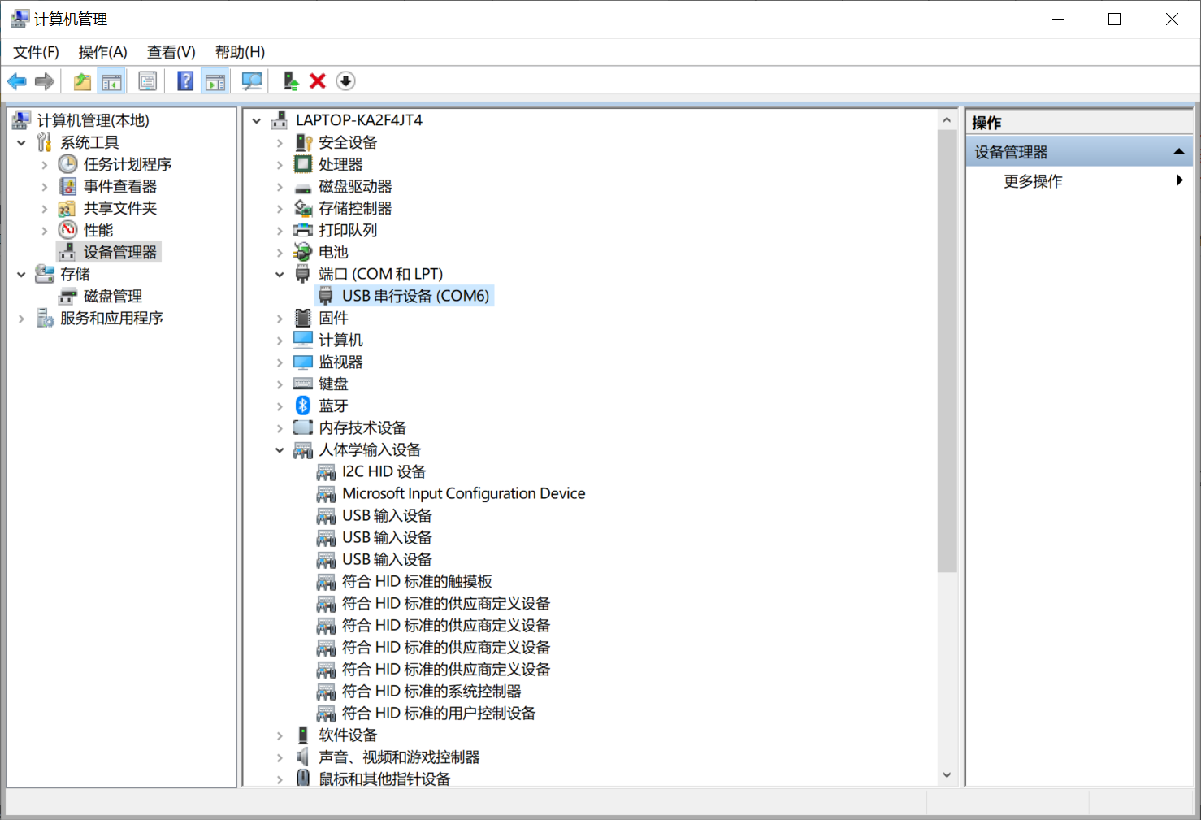1201x820 pixels.
Task: Click Scan for hardware changes monitor icon
Action: pos(252,81)
